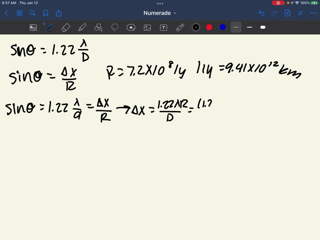This screenshot has width=320, height=240.
Task: Pick the red pen color
Action: tap(209, 27)
